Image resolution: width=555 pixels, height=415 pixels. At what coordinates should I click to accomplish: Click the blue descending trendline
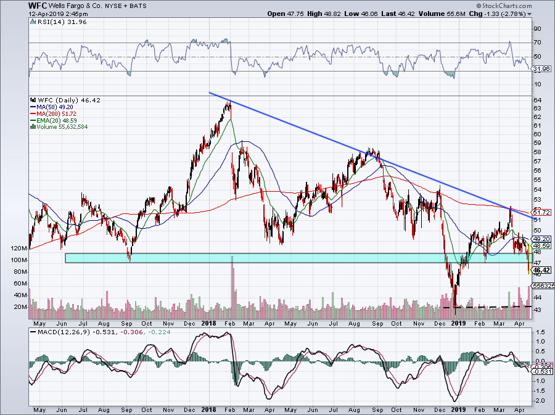(372, 156)
